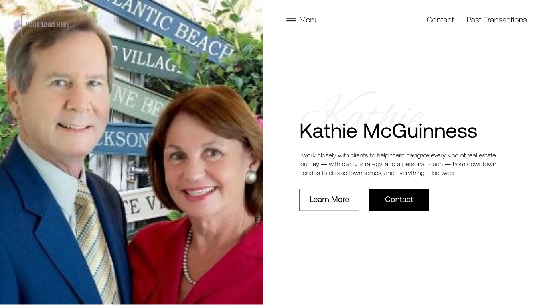Image resolution: width=545 pixels, height=306 pixels.
Task: Open the hamburger menu icon
Action: click(x=291, y=20)
